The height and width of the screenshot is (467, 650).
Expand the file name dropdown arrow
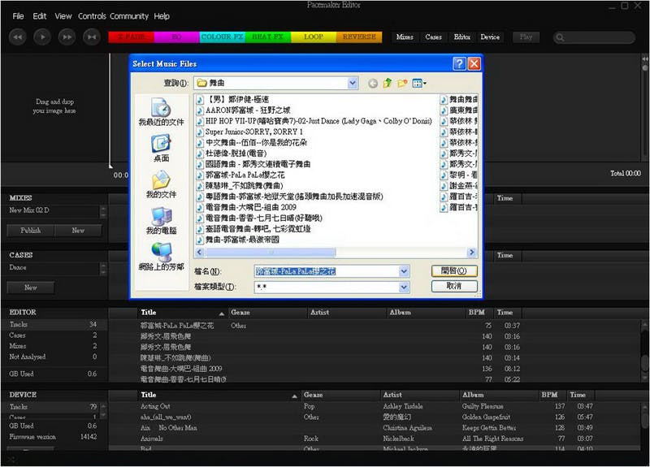click(404, 271)
